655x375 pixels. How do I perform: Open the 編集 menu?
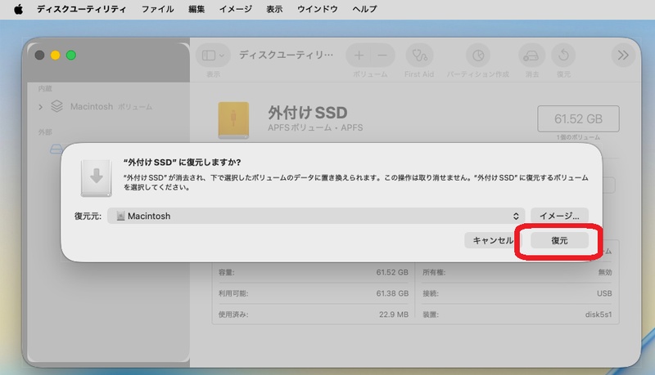[x=196, y=9]
